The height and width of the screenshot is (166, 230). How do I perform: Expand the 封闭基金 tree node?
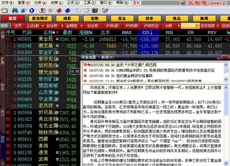(8, 113)
